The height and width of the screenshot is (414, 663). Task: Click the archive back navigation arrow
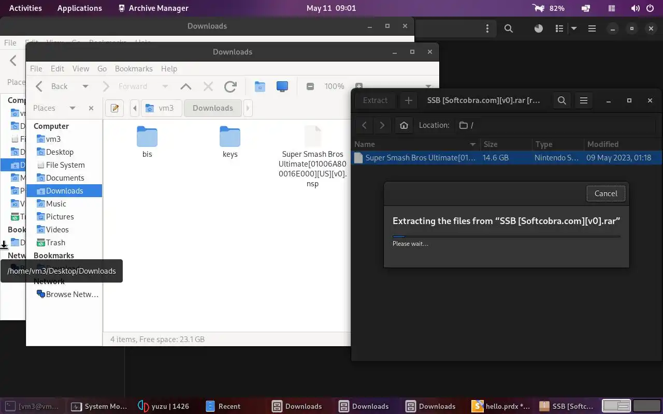click(364, 125)
